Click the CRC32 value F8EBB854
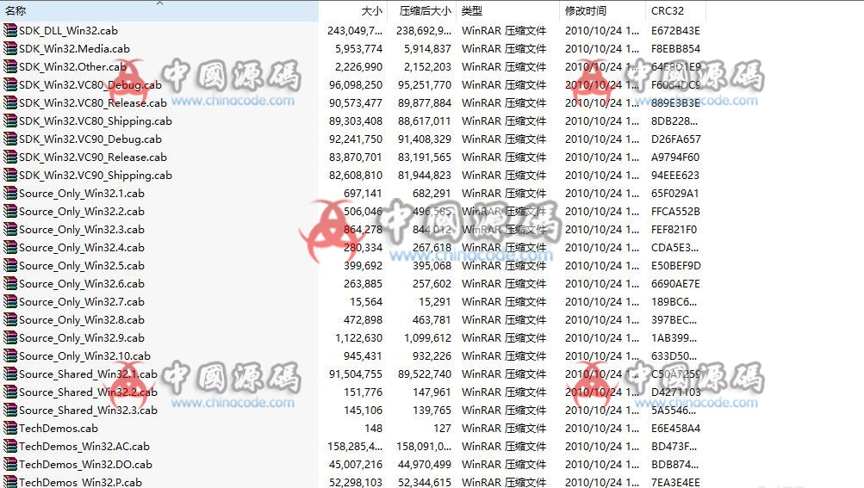The image size is (864, 488). (675, 49)
